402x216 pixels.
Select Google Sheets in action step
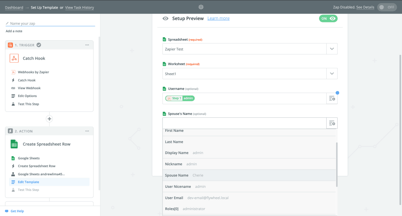pyautogui.click(x=29, y=158)
